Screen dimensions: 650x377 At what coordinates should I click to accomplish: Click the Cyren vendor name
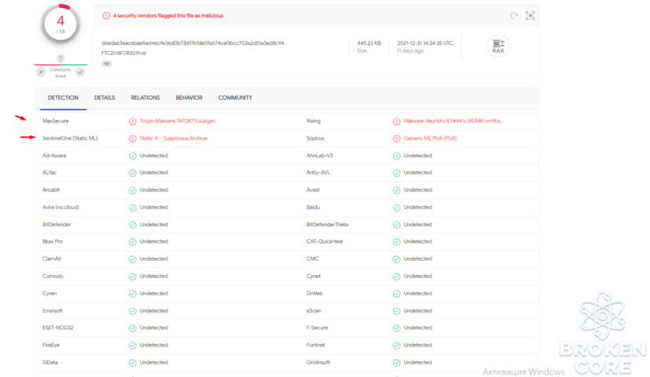click(x=50, y=293)
